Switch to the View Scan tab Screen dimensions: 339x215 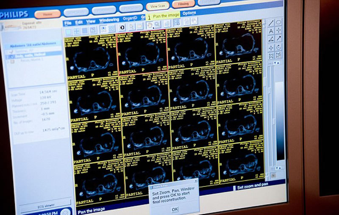[x=157, y=5]
